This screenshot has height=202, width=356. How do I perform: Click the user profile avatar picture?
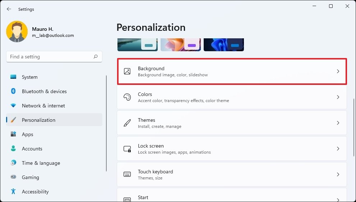17,32
